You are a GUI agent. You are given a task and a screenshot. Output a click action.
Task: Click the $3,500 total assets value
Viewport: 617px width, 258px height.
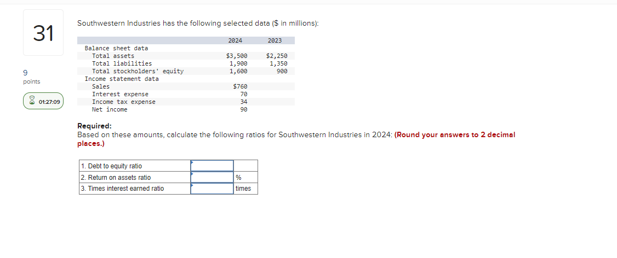point(237,56)
